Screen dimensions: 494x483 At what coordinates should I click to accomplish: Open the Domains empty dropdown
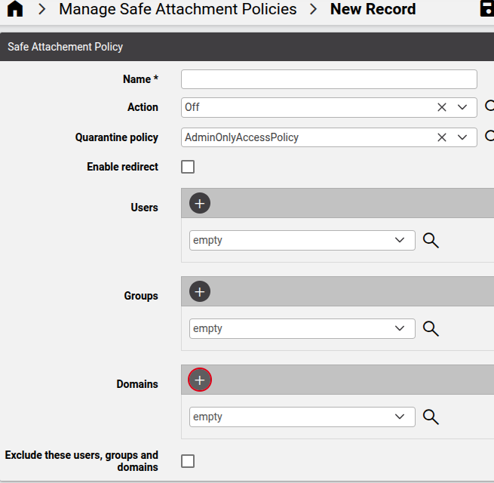coord(302,417)
